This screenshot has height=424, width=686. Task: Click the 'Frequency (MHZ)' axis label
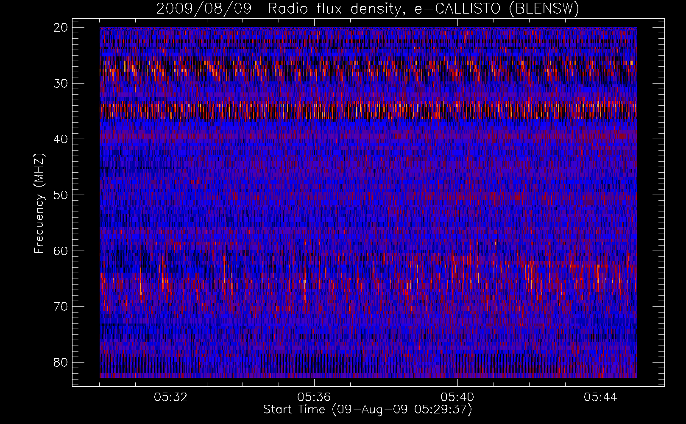pos(39,203)
